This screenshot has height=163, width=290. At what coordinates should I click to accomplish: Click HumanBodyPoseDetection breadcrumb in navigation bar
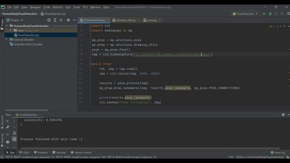(x=19, y=14)
